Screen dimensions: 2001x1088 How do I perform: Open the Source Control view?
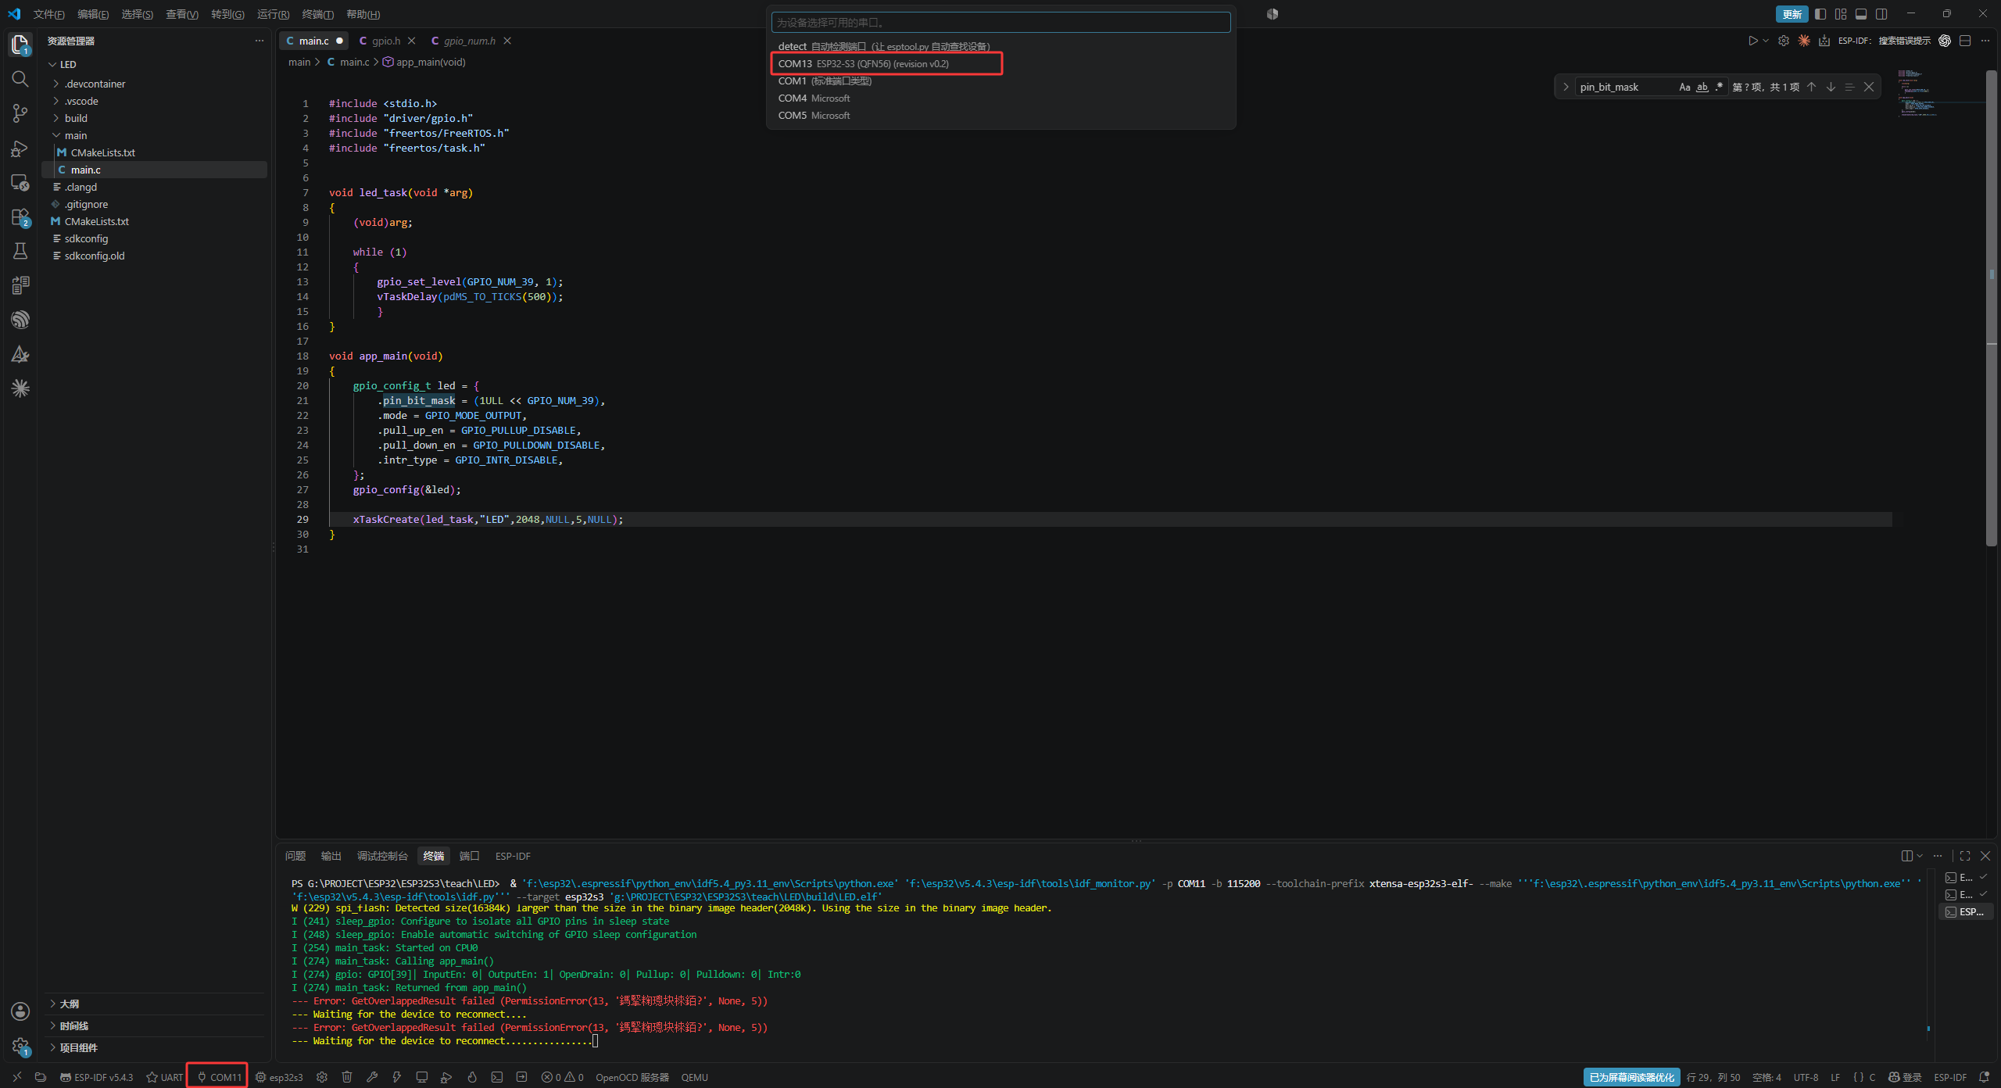[20, 113]
